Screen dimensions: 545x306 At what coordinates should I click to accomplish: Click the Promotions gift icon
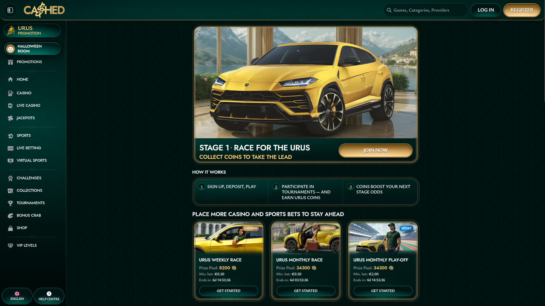(x=11, y=62)
